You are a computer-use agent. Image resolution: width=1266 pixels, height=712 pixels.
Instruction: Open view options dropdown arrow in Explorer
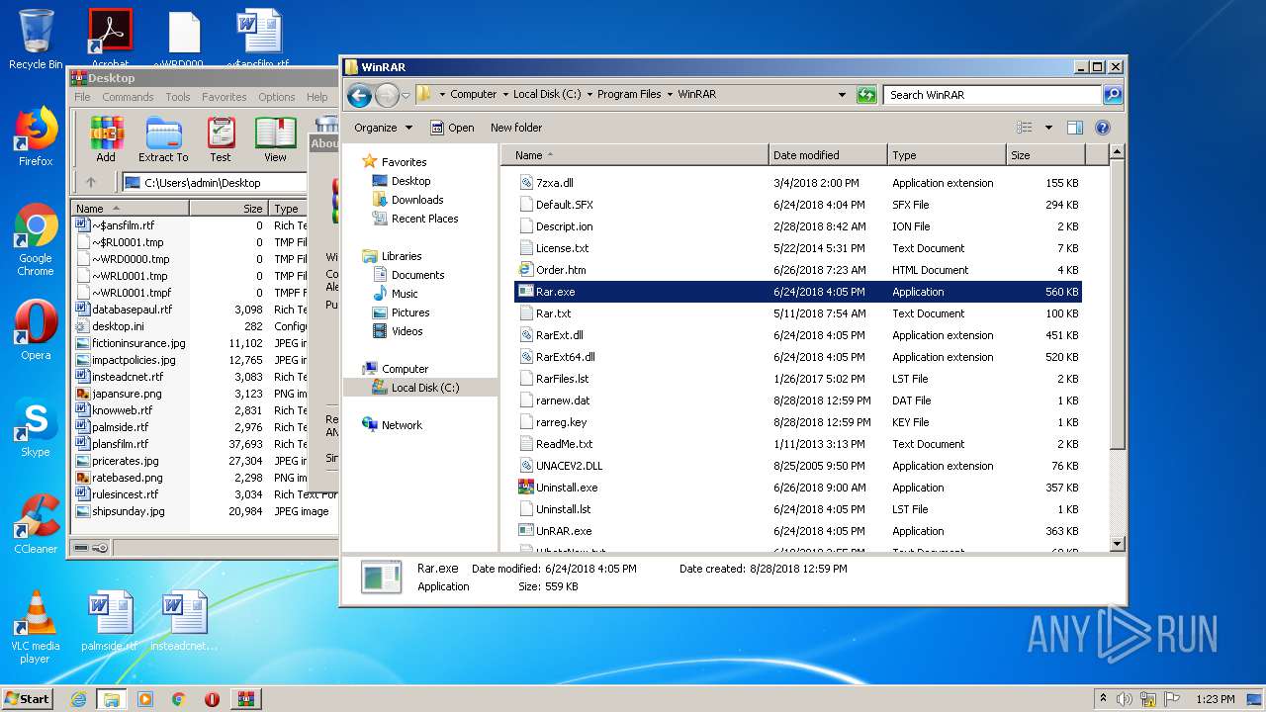pyautogui.click(x=1048, y=128)
